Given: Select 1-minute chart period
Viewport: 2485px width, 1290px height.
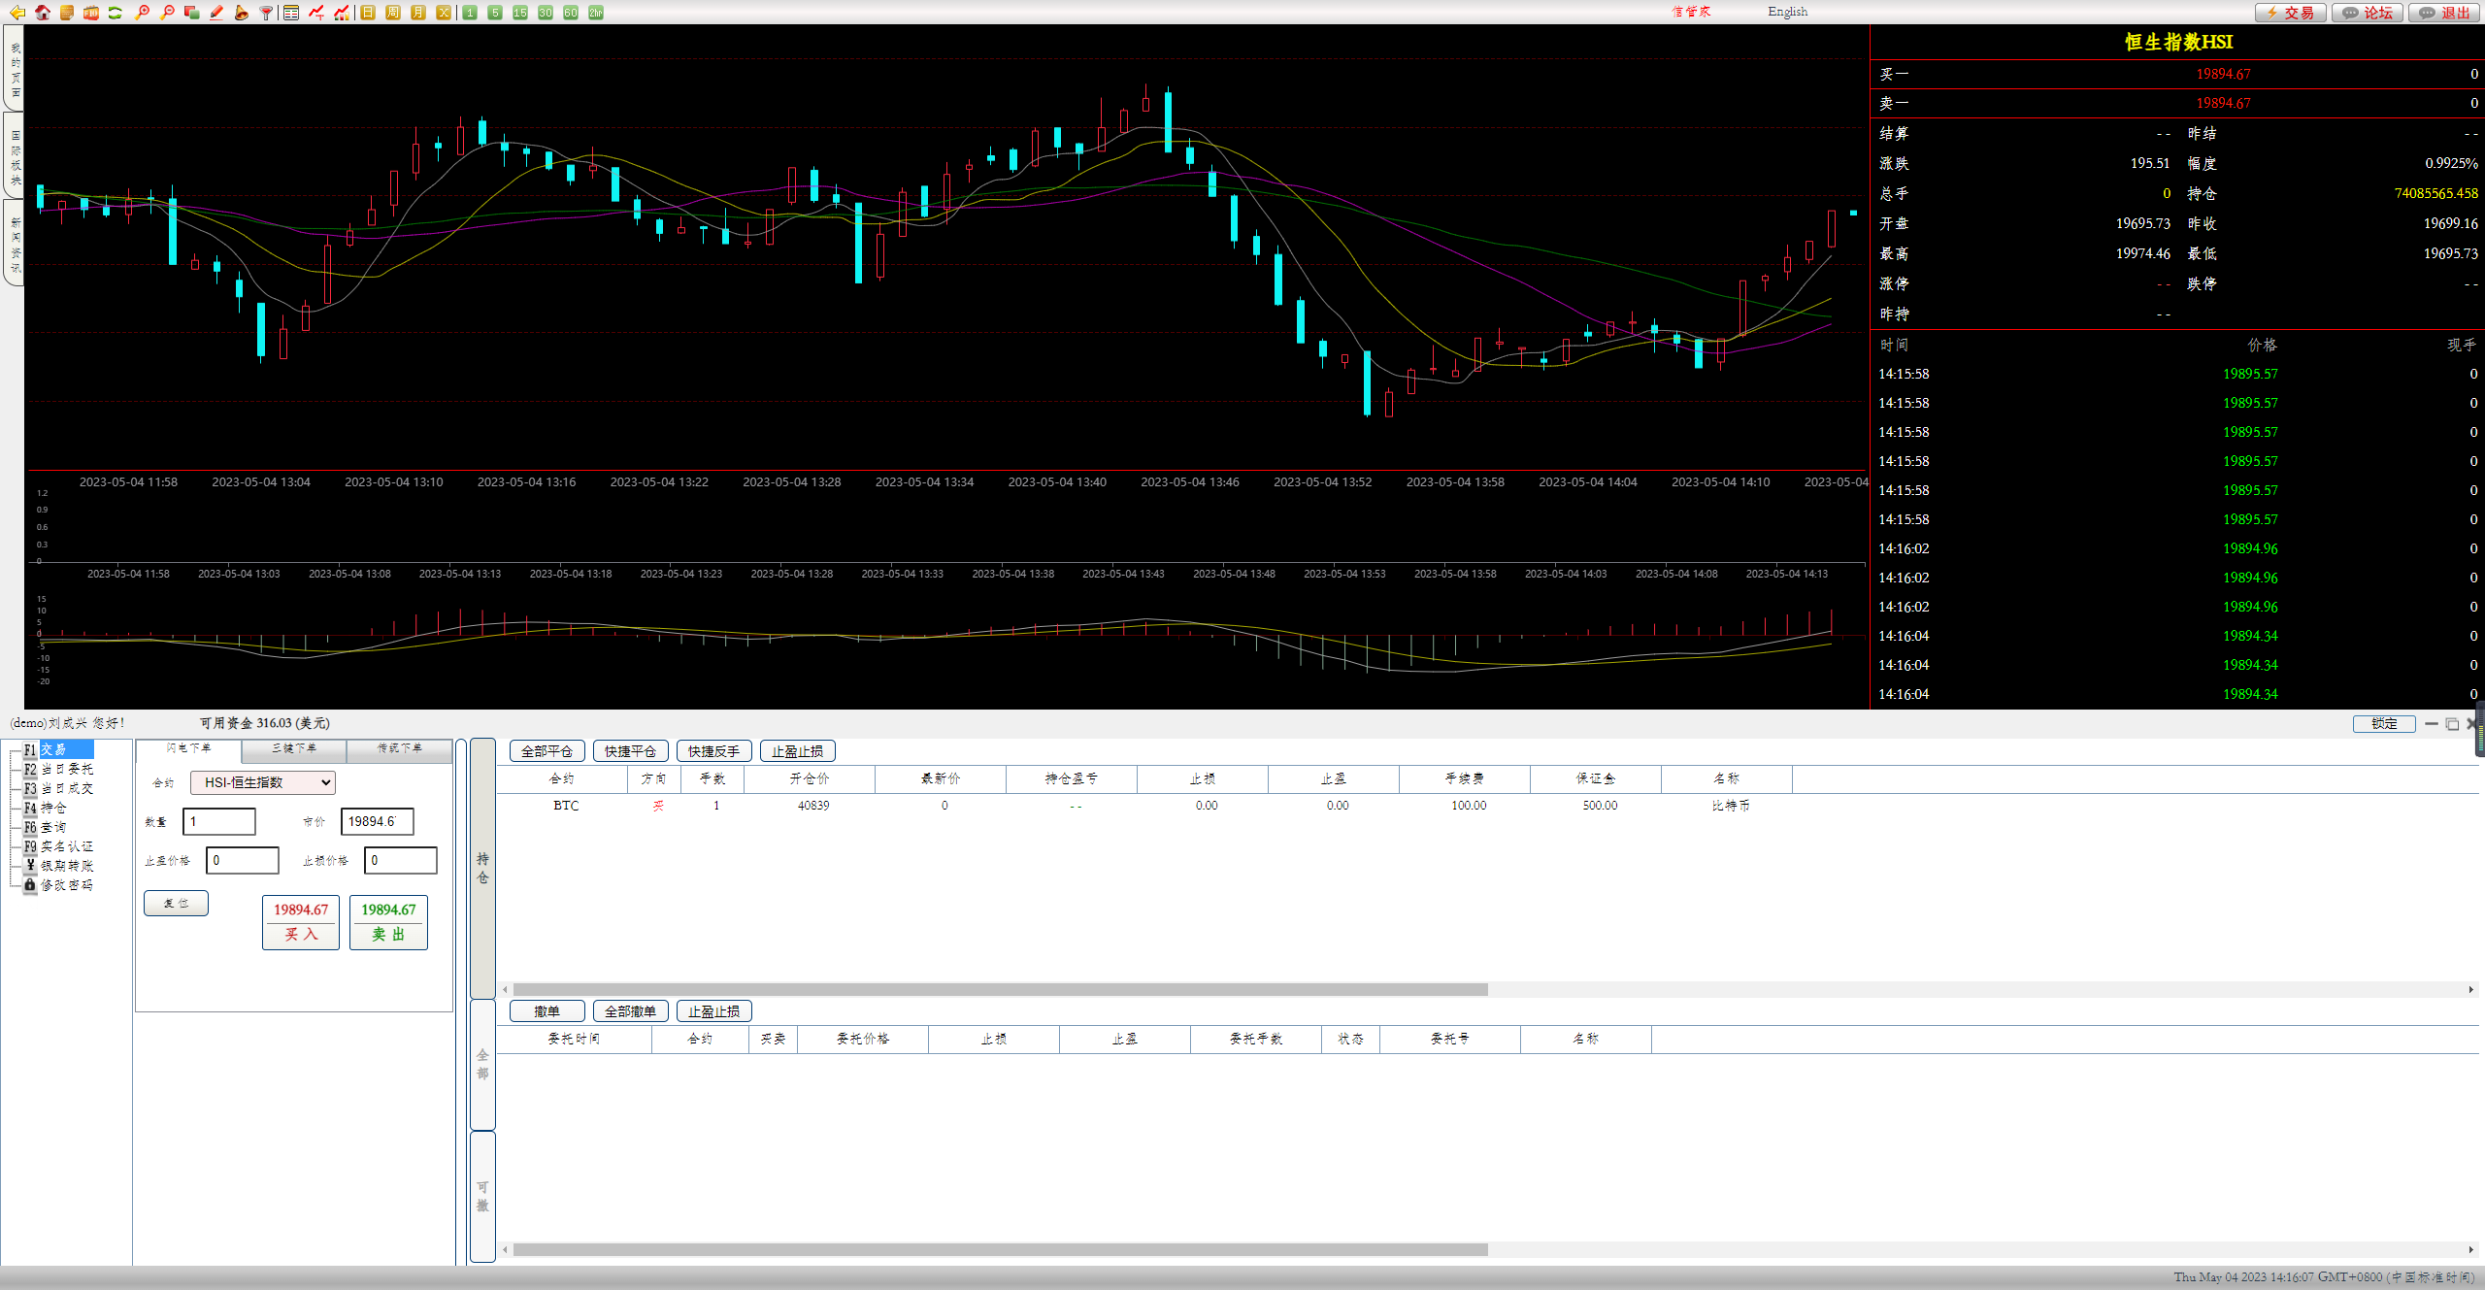Looking at the screenshot, I should coord(470,13).
